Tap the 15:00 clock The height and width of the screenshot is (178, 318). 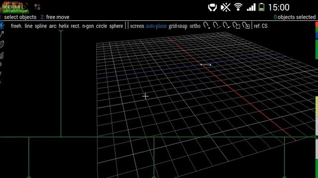(x=279, y=7)
